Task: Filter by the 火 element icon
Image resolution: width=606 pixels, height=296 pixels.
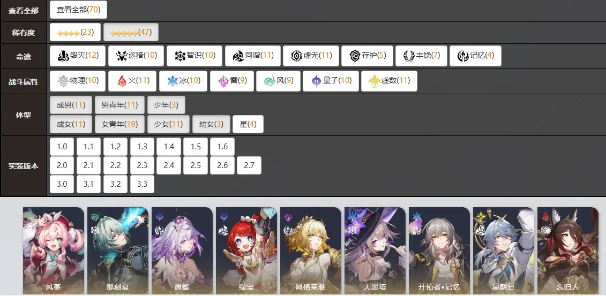Action: pyautogui.click(x=122, y=81)
